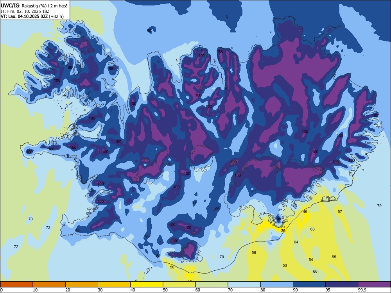The width and height of the screenshot is (391, 293).
Task: Click the '55' humidity value on the map
Action: (334, 257)
